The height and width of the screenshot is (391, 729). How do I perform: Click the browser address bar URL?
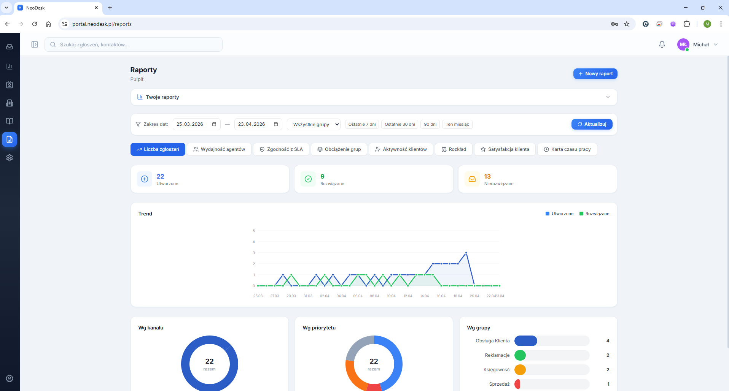[102, 24]
